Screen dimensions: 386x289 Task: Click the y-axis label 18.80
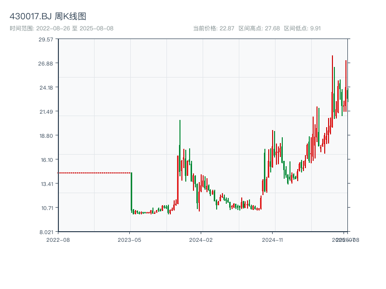46,136
